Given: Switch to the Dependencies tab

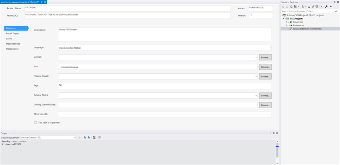Looking at the screenshot, I should tap(13, 44).
